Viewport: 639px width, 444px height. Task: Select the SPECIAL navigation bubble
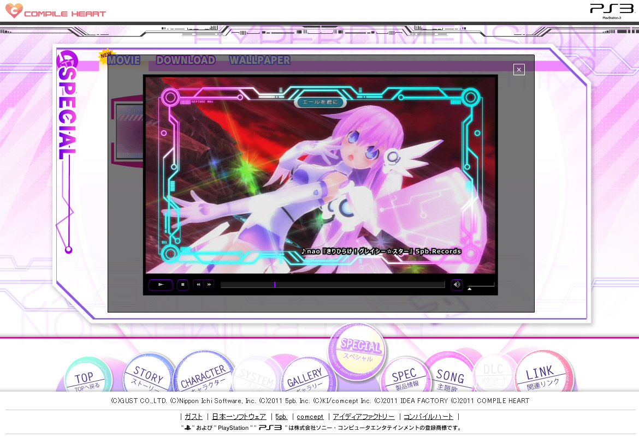[358, 351]
